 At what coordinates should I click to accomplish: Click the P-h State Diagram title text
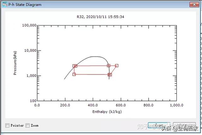point(25,5)
